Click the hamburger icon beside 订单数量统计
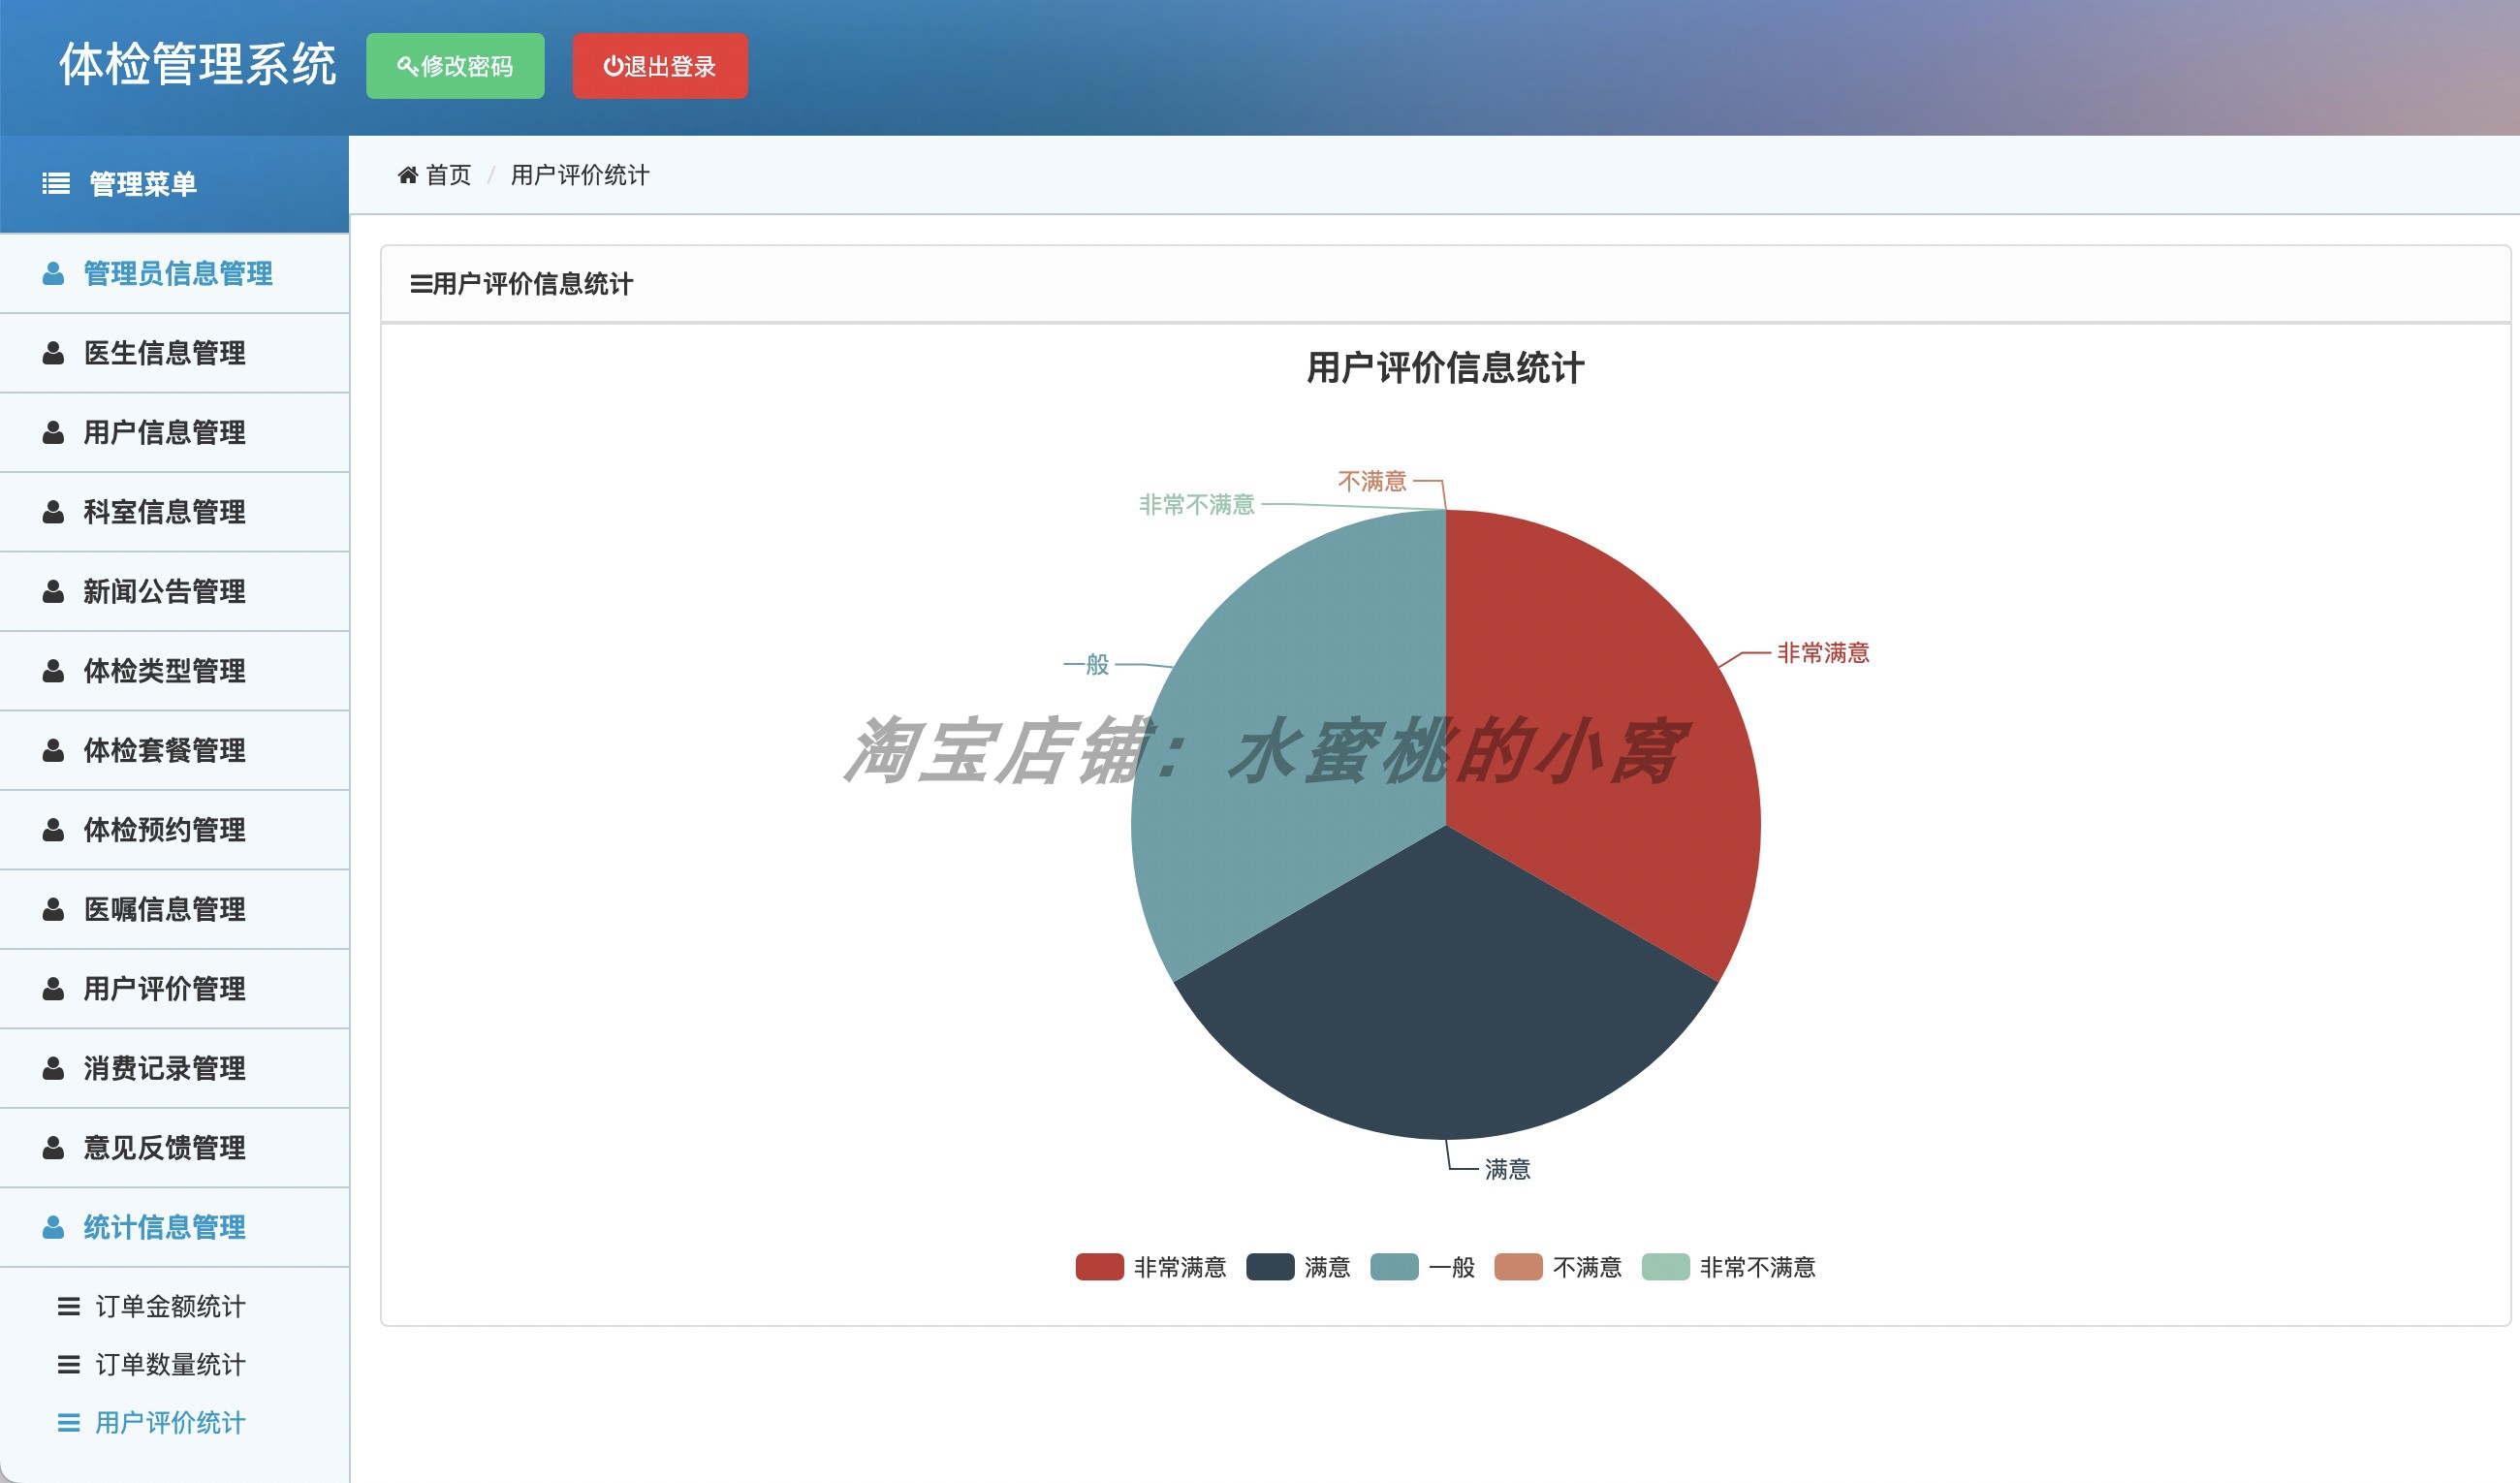2520x1483 pixels. click(69, 1365)
